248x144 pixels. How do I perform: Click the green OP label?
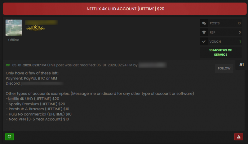(8, 65)
